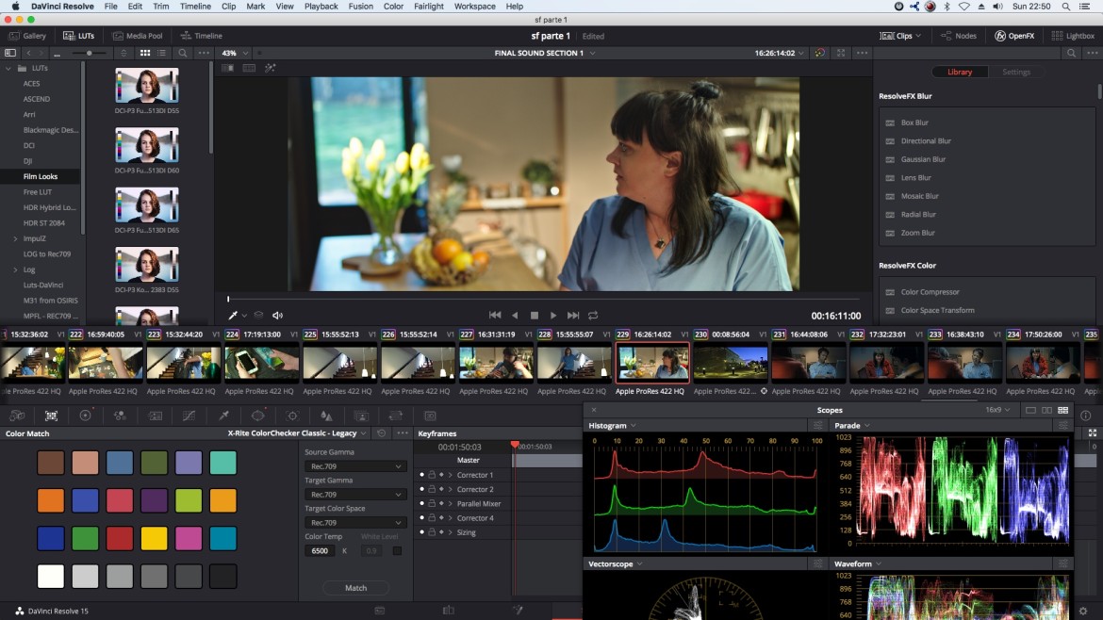Open the viewer zoom 43% dropdown
The image size is (1103, 620).
pos(235,53)
